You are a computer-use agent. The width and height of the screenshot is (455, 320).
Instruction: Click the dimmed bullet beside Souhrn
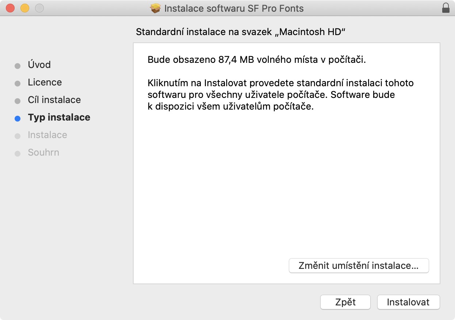pyautogui.click(x=18, y=153)
